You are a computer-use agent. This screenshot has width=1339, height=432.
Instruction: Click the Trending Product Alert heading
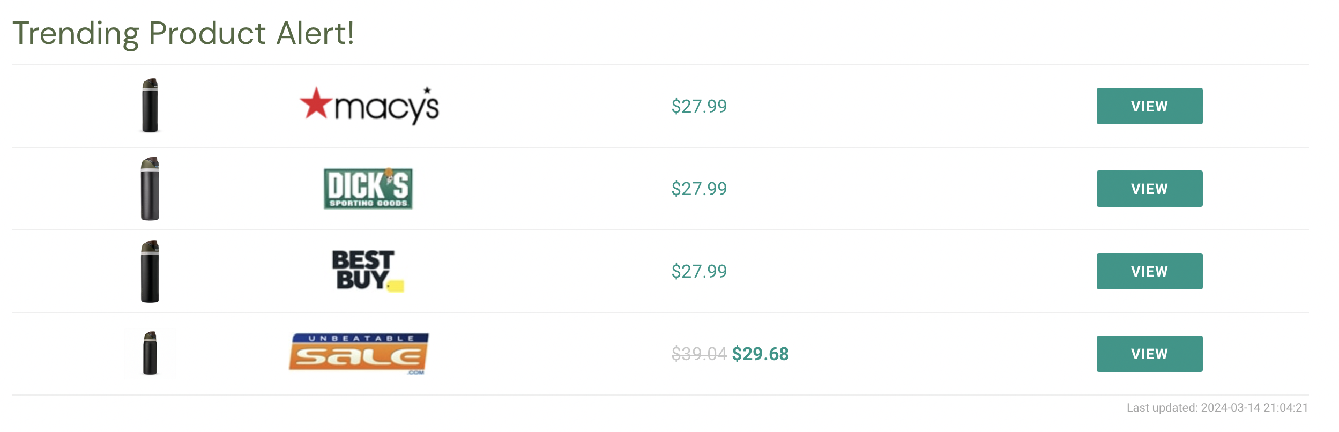[183, 33]
